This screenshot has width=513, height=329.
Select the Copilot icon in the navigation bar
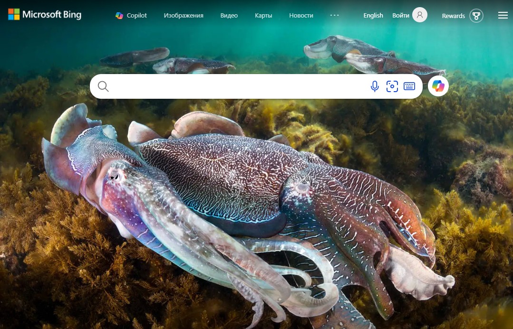point(119,15)
